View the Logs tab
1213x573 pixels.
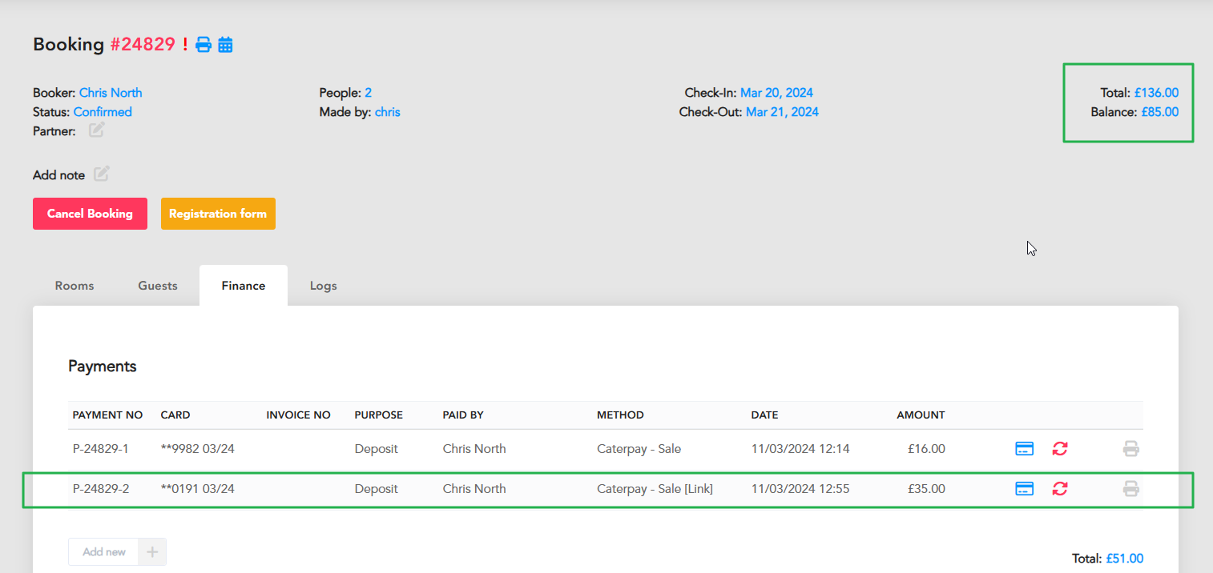[x=324, y=286]
